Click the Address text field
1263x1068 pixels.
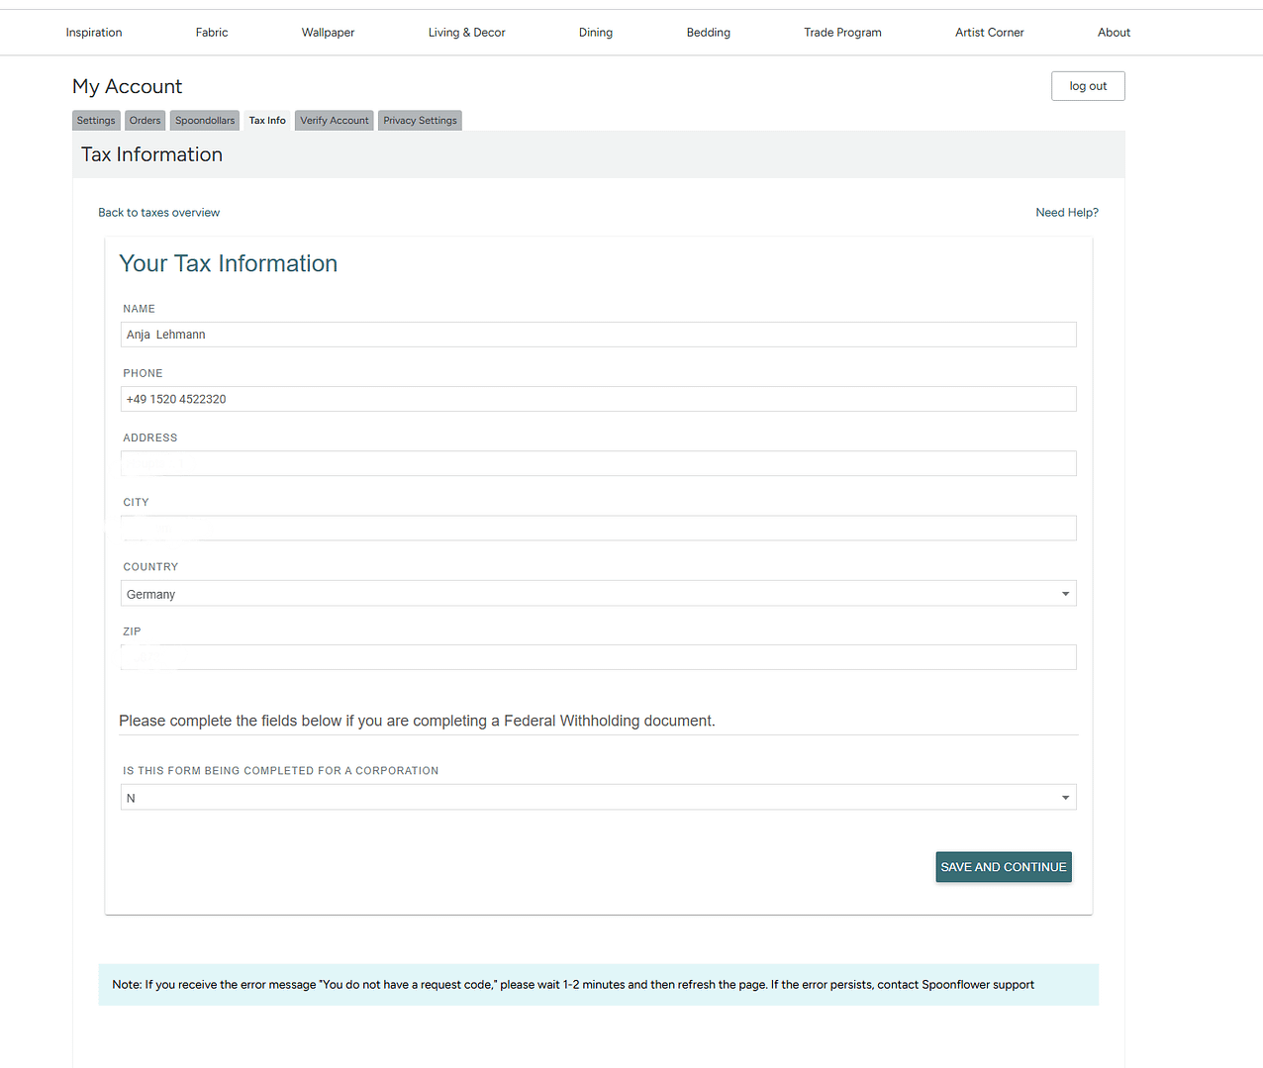(x=597, y=463)
